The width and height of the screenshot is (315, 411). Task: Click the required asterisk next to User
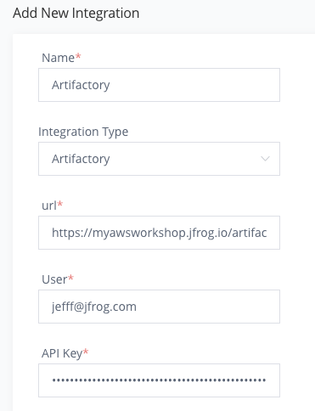[x=70, y=278]
